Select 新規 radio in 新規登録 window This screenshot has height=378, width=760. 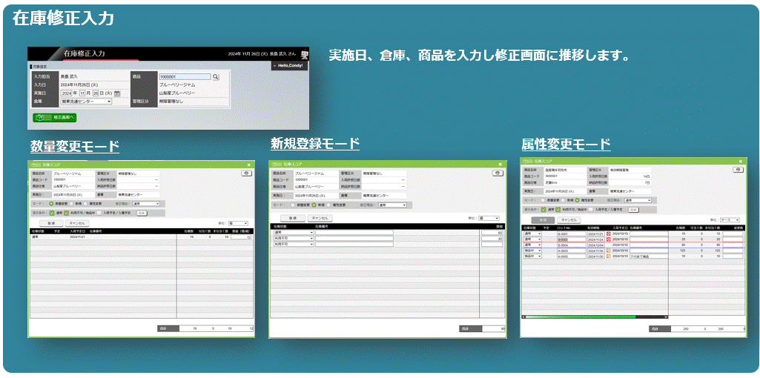point(314,205)
